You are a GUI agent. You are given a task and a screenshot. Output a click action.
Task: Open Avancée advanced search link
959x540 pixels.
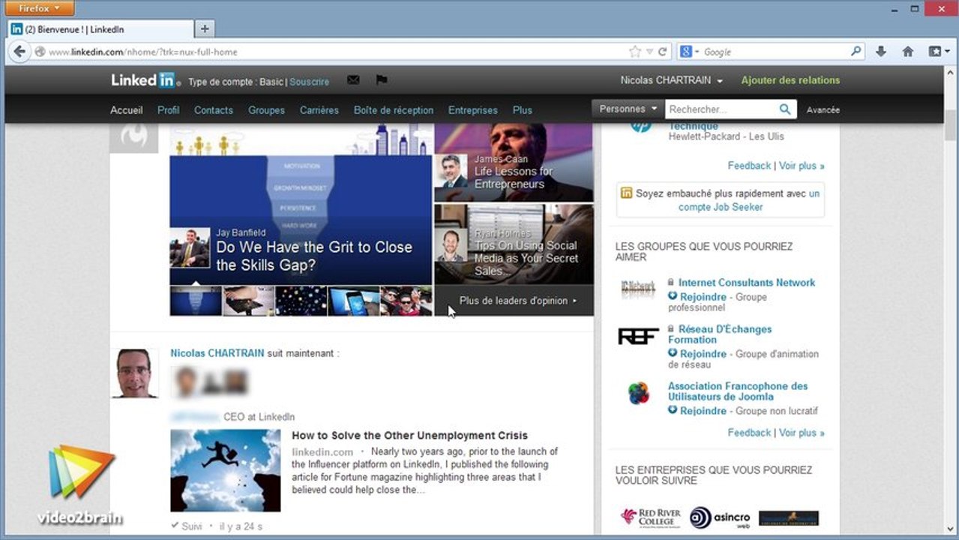tap(823, 109)
